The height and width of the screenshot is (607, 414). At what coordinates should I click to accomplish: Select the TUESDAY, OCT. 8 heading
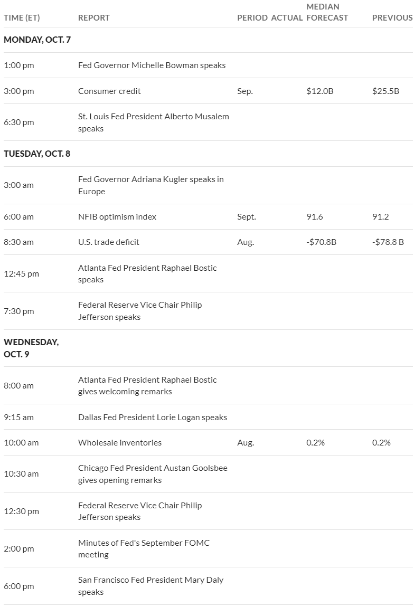click(37, 154)
